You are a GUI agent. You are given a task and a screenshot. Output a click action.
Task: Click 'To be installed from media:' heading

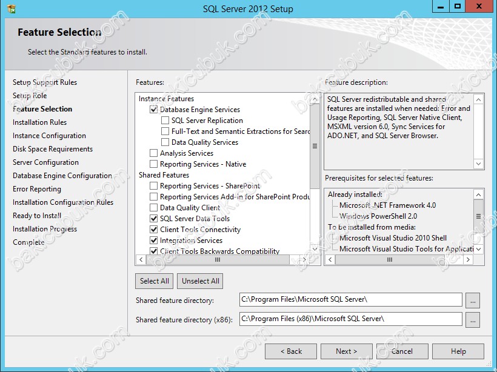click(372, 227)
